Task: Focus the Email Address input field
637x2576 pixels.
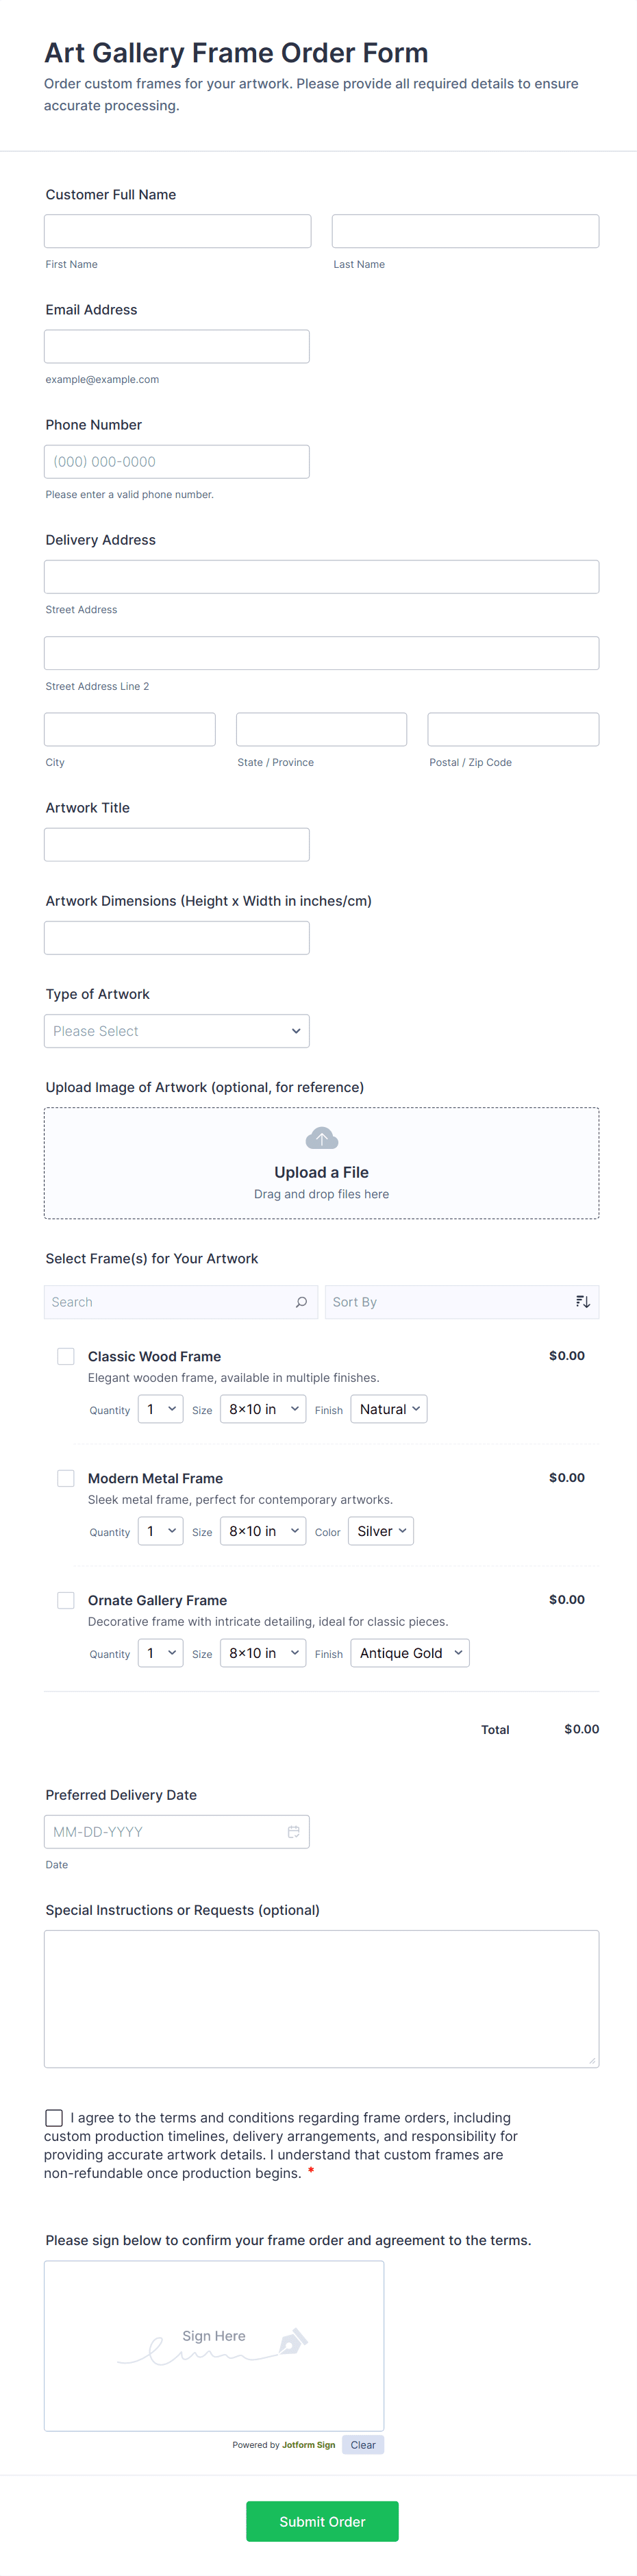Action: pyautogui.click(x=176, y=346)
